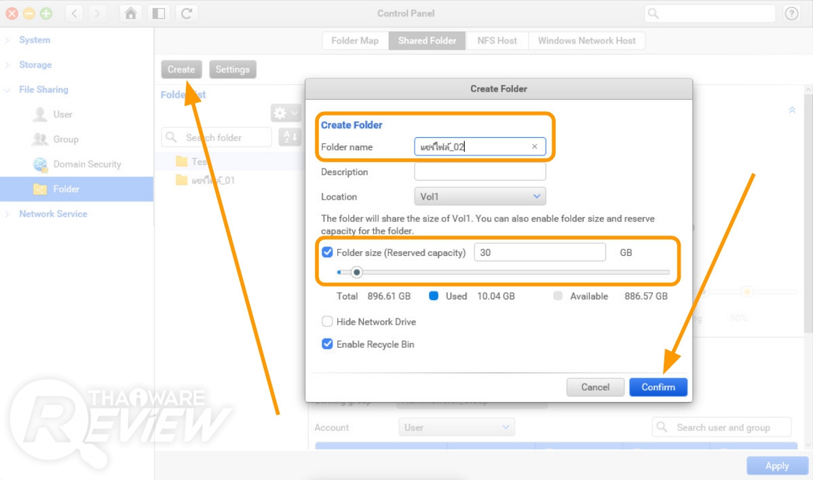813x480 pixels.
Task: Switch to the Shared Folder tab
Action: [428, 41]
